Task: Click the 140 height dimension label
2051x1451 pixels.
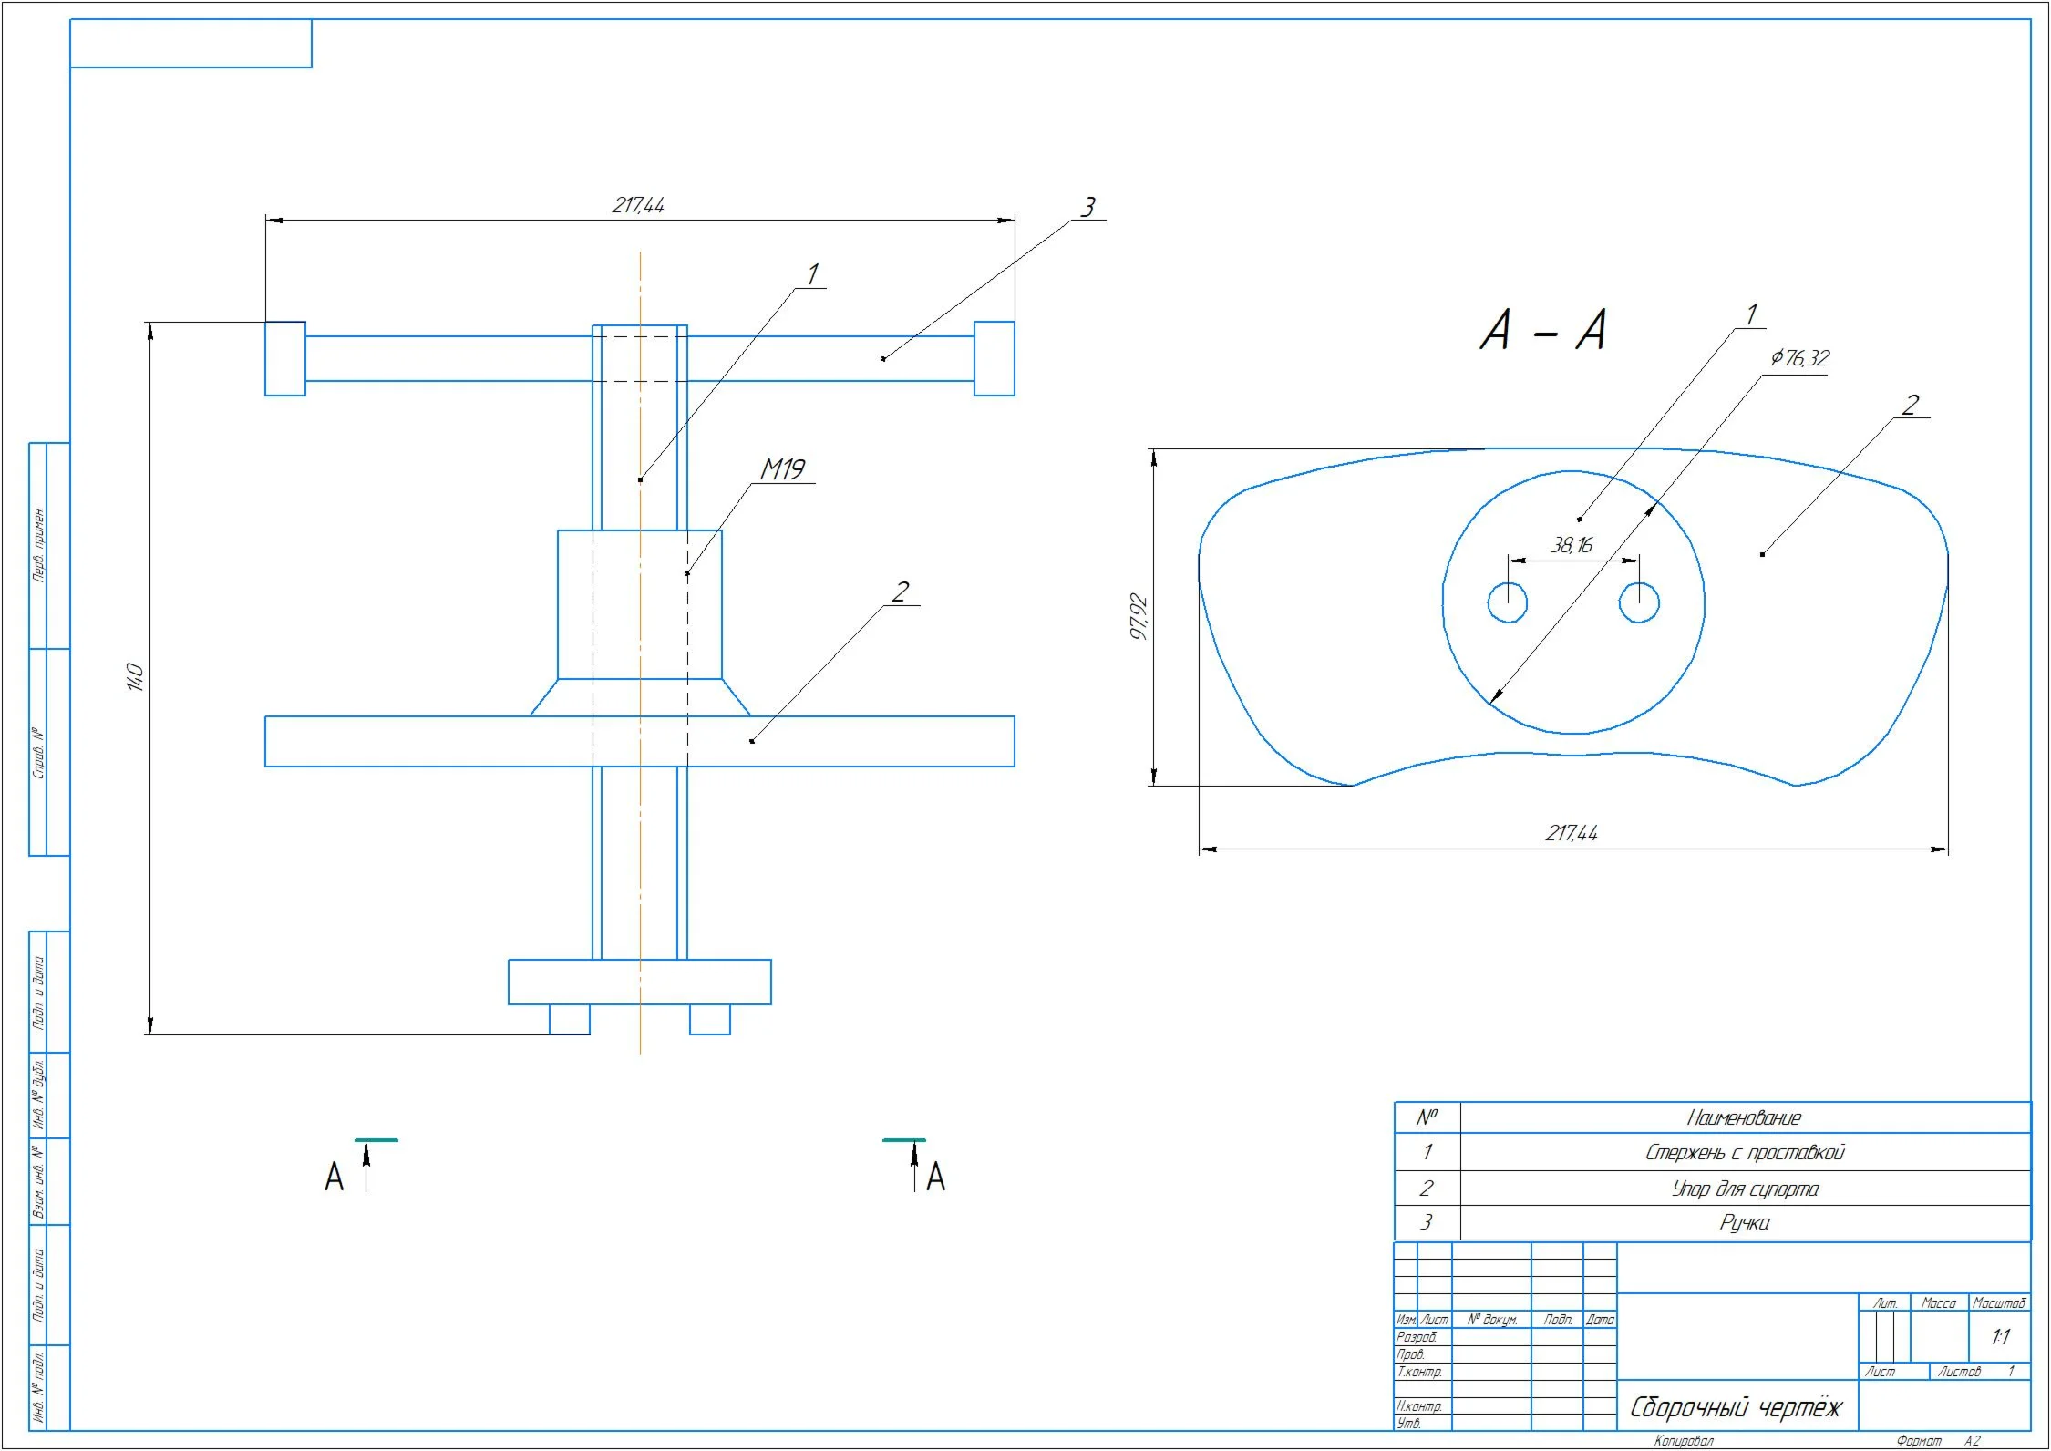Action: pos(134,676)
